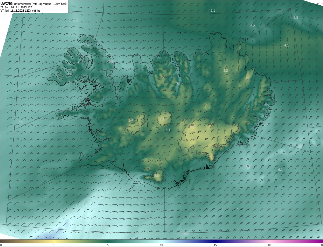Click the 4.8 value label
323x247 pixels.
point(168,129)
